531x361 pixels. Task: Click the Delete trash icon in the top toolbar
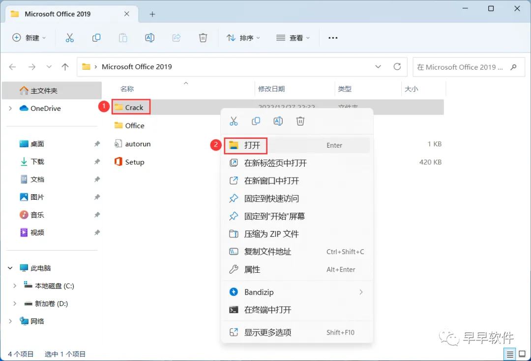coord(203,38)
